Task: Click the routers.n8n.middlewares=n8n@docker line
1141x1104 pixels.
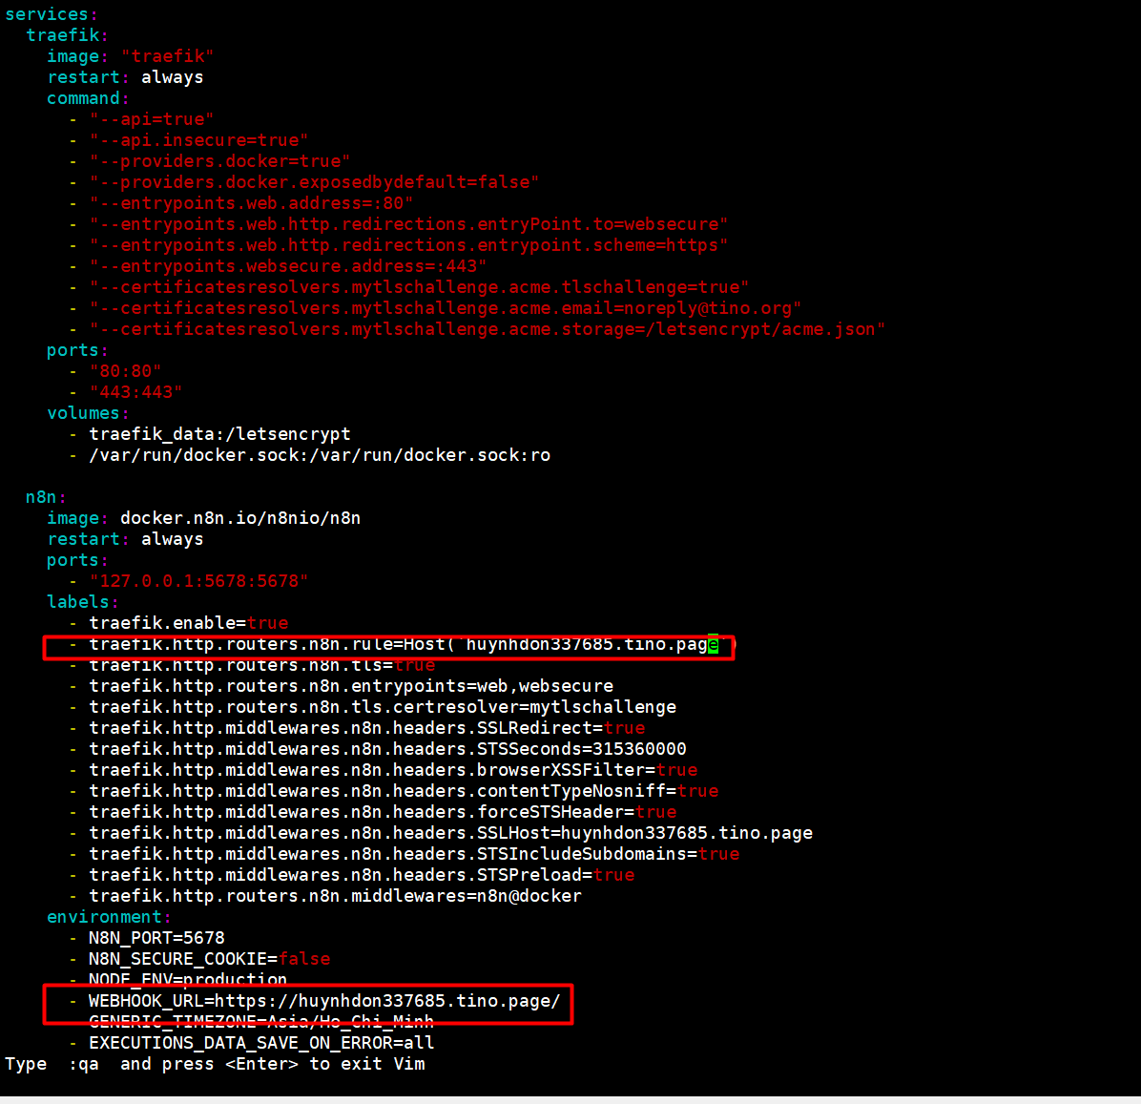Action: click(335, 896)
